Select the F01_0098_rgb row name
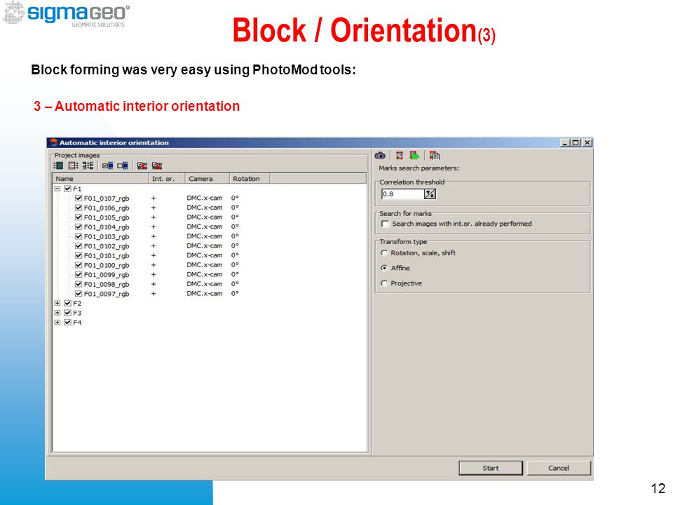 pos(107,284)
